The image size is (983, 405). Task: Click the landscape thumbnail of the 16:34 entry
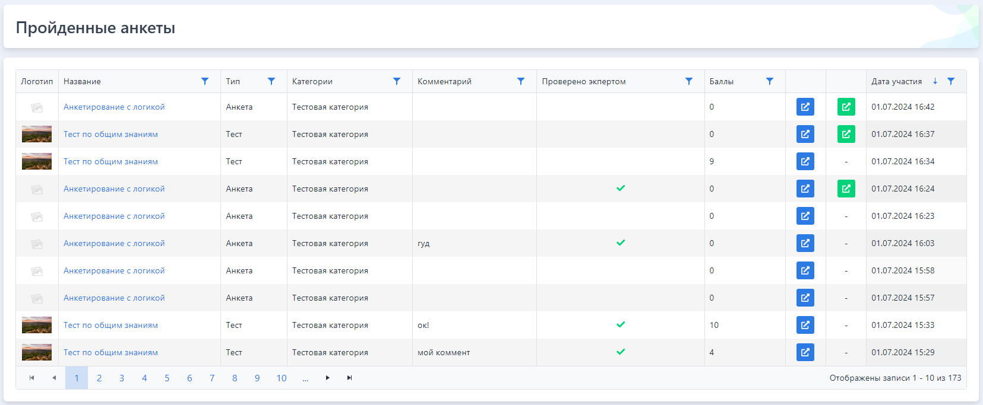(37, 161)
